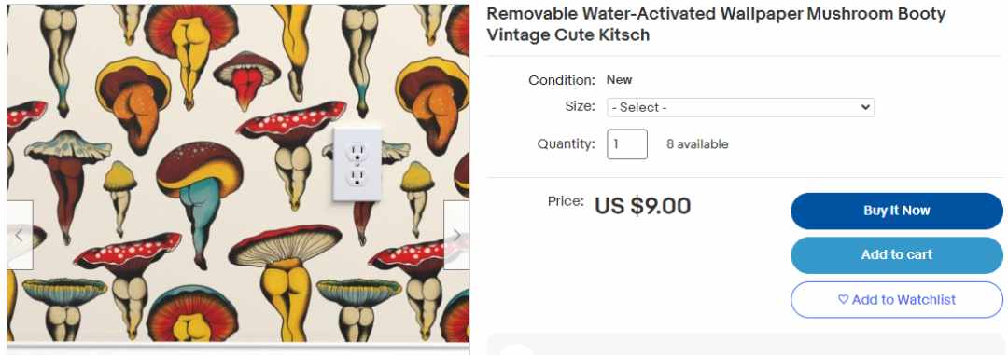Click the 'Size:' field label

click(x=580, y=106)
